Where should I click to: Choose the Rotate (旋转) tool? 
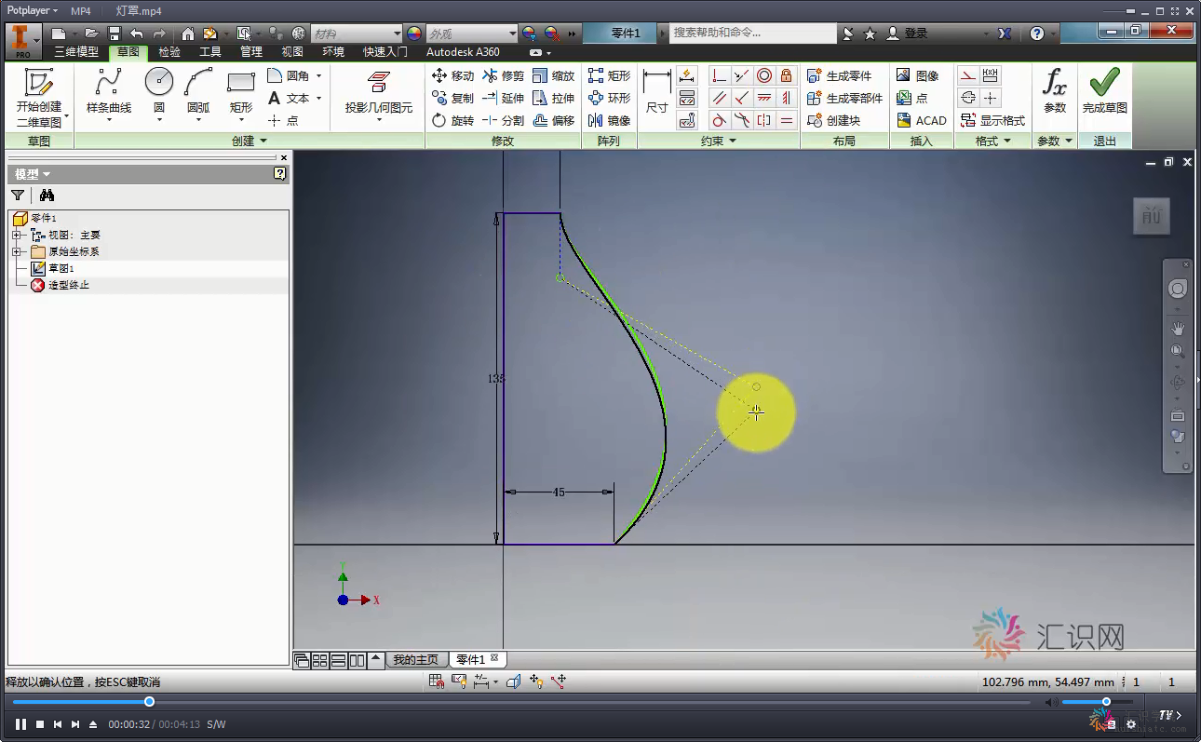(453, 120)
